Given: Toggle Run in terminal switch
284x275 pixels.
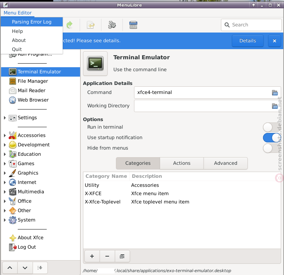Looking at the screenshot, I should pyautogui.click(x=272, y=127).
